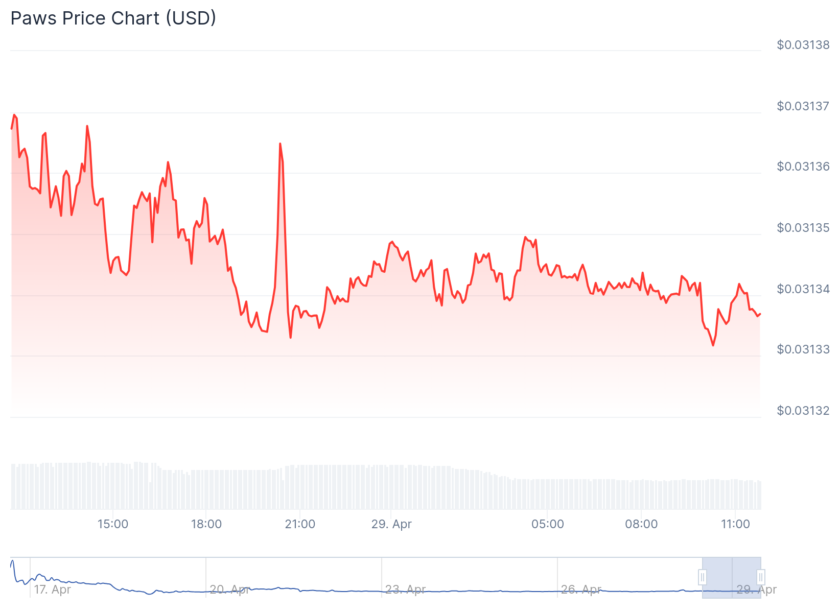Pick 23. Apr on the navigator timeline
The height and width of the screenshot is (613, 840).
coord(405,590)
